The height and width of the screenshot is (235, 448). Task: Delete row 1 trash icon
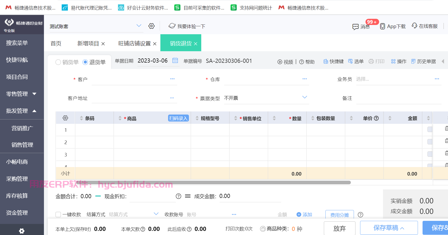pyautogui.click(x=446, y=128)
